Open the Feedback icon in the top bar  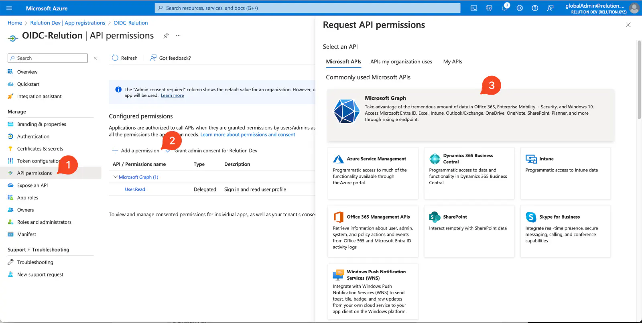point(550,8)
